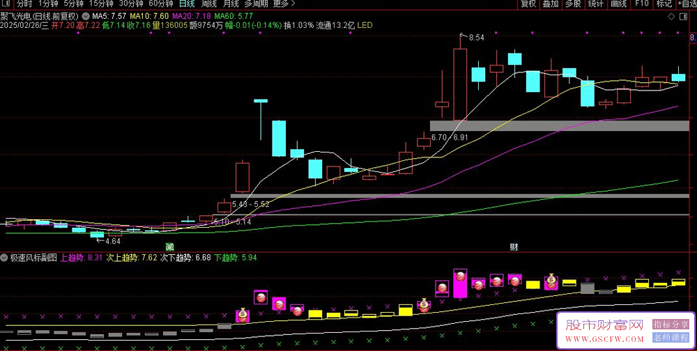Click the 额9754万 turnover value
The image size is (697, 351).
[206, 25]
